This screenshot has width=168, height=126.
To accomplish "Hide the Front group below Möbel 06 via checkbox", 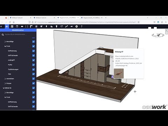I will tap(34, 97).
